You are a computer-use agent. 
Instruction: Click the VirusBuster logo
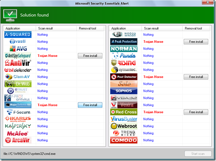[x=124, y=119]
